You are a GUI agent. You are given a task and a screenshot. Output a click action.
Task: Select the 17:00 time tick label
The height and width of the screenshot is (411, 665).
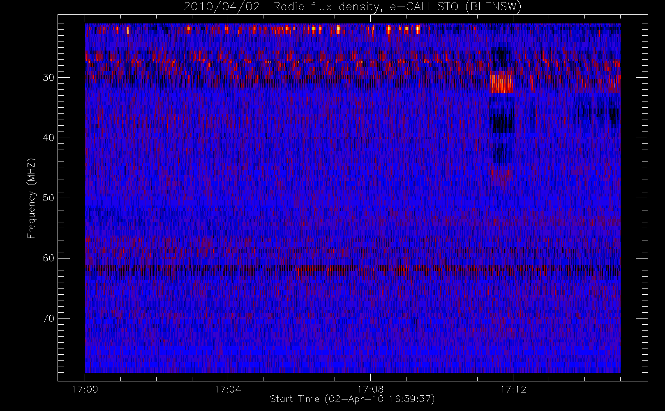(85, 389)
